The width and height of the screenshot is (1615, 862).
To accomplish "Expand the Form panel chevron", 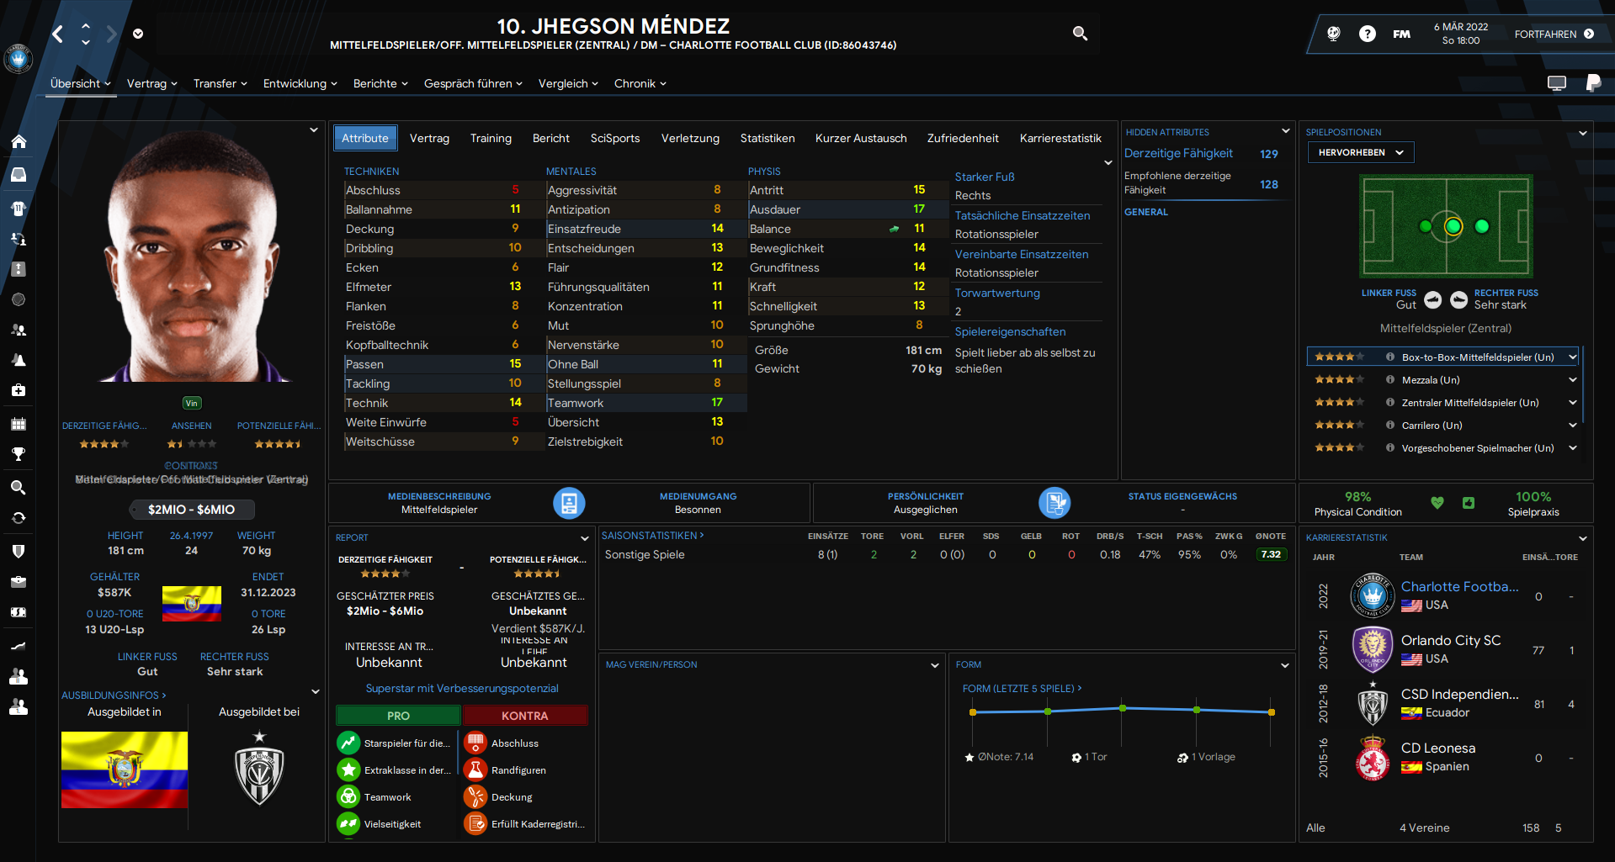I will point(1284,665).
